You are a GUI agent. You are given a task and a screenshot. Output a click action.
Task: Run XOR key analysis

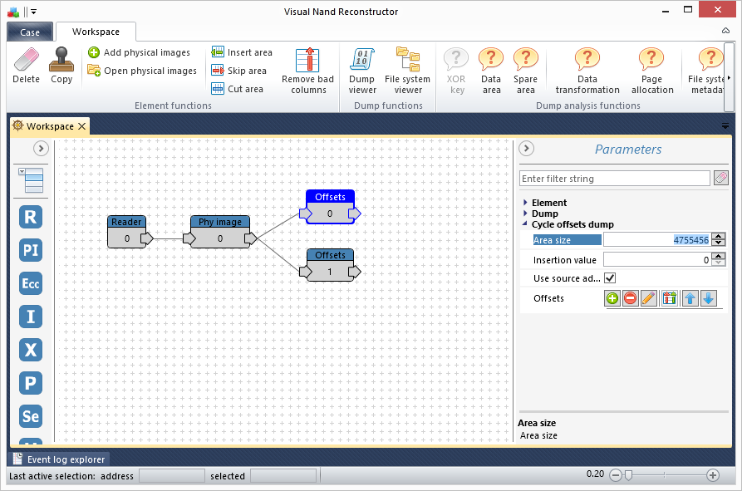click(x=457, y=71)
